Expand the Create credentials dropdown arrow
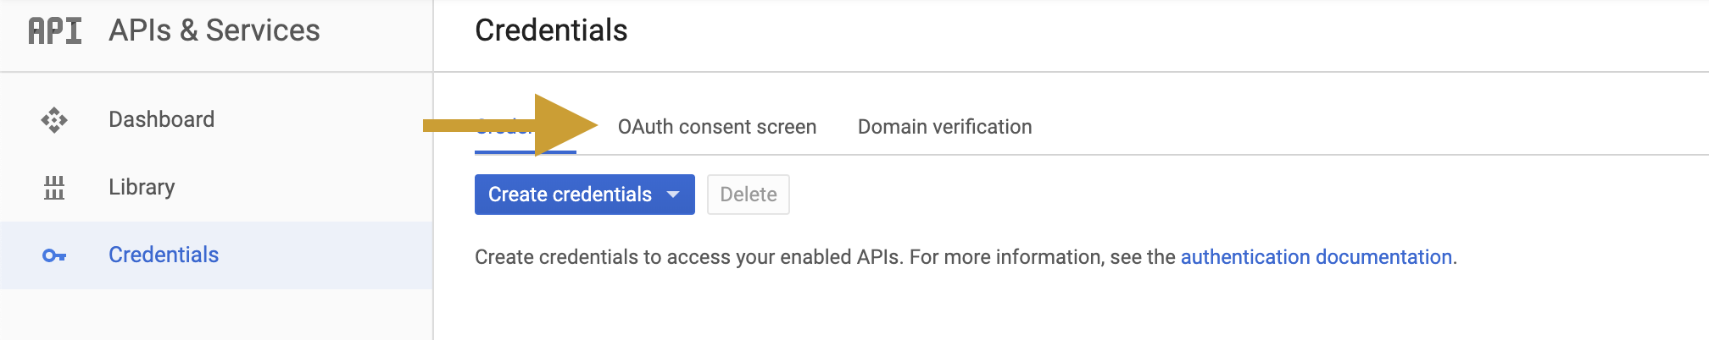This screenshot has width=1709, height=340. [674, 195]
